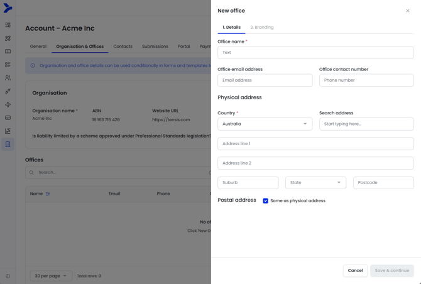Switch to the 2. Branding tab

[261, 28]
